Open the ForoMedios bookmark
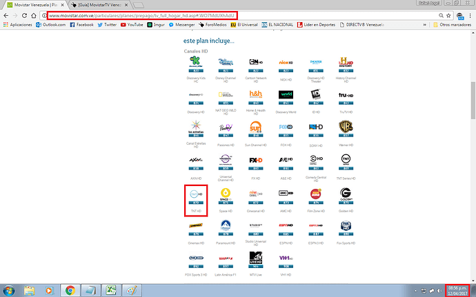 [212, 25]
